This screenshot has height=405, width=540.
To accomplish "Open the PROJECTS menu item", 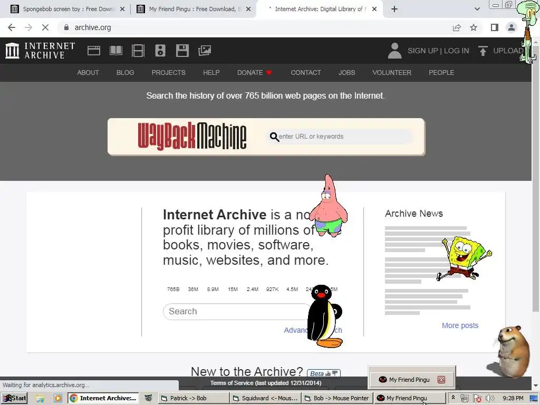I will (168, 73).
